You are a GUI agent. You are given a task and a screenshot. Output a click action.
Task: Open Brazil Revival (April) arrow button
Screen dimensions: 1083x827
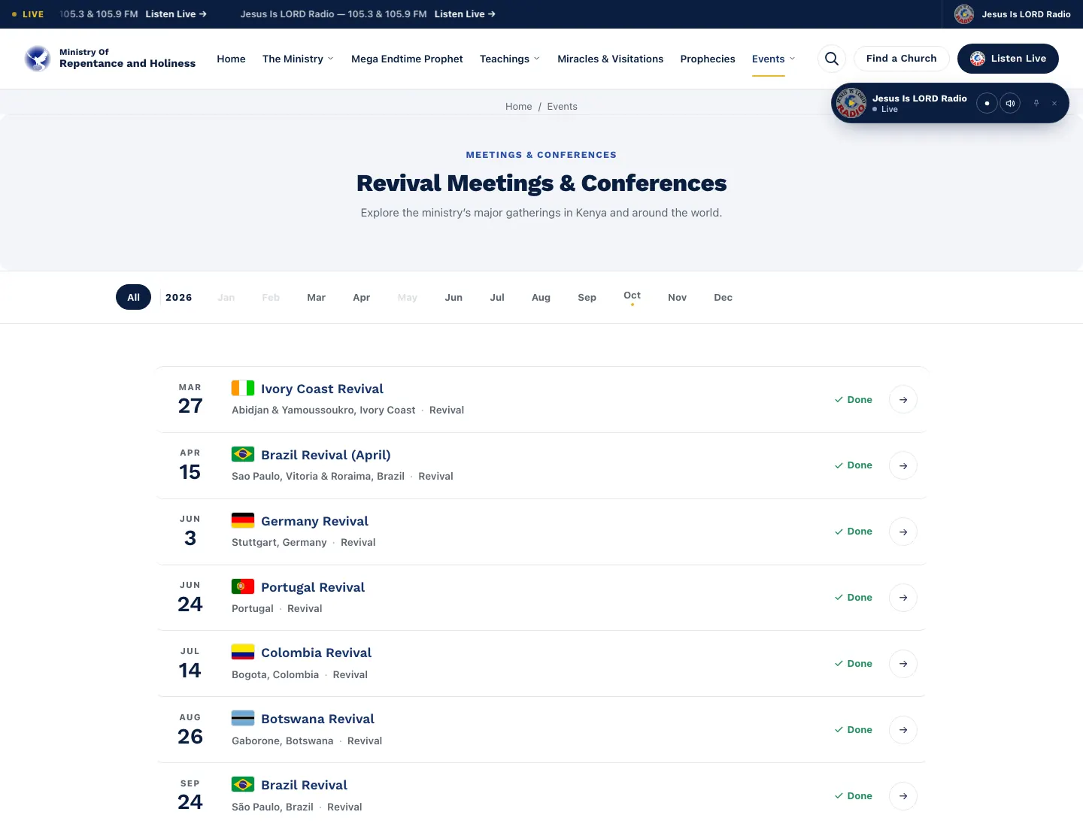903,465
